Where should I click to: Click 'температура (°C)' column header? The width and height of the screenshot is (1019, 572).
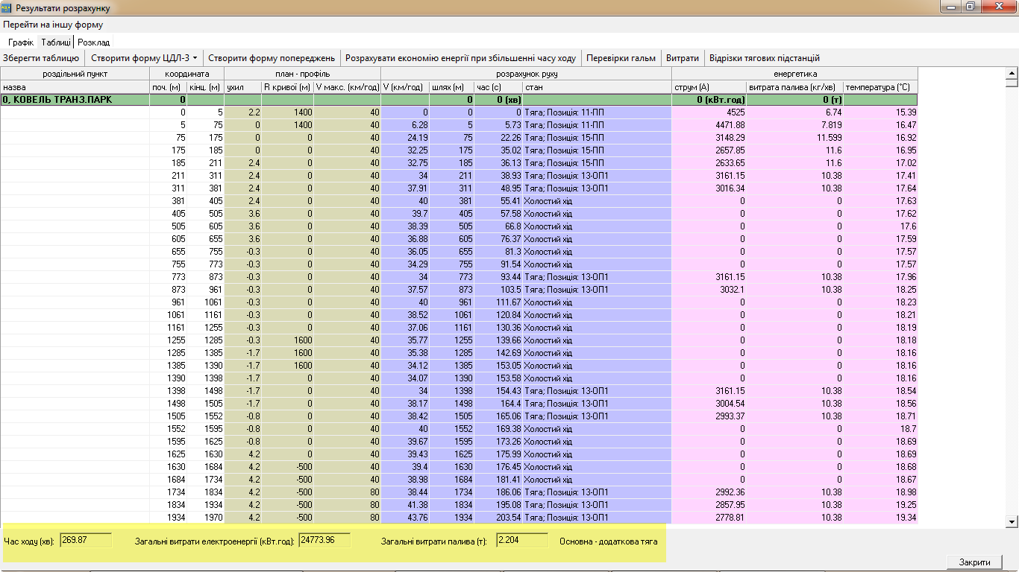pos(880,87)
